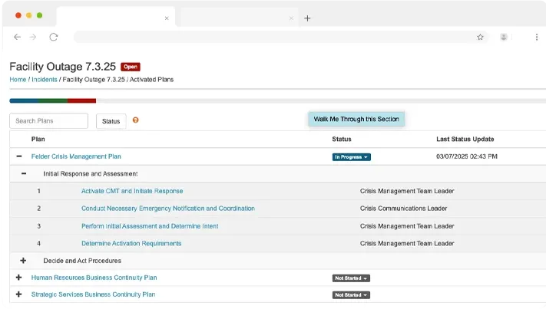The image size is (546, 309).
Task: Open the In Progress status dropdown
Action: [352, 157]
